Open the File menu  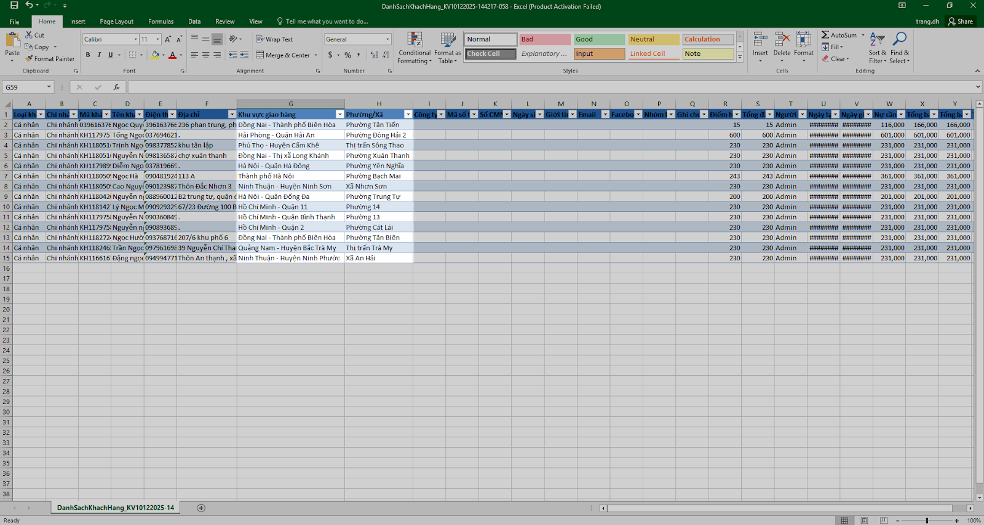click(14, 21)
